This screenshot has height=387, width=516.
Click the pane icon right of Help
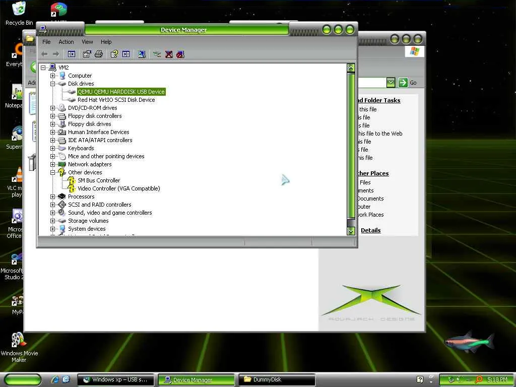[x=126, y=54]
